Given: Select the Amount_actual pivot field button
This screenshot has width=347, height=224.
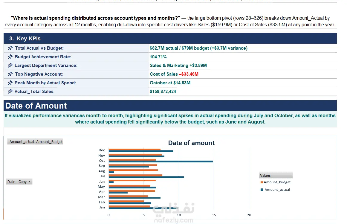Looking at the screenshot, I should coord(22,142).
